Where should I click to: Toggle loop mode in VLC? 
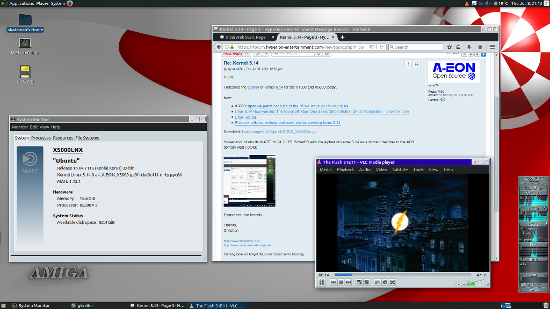(385, 282)
